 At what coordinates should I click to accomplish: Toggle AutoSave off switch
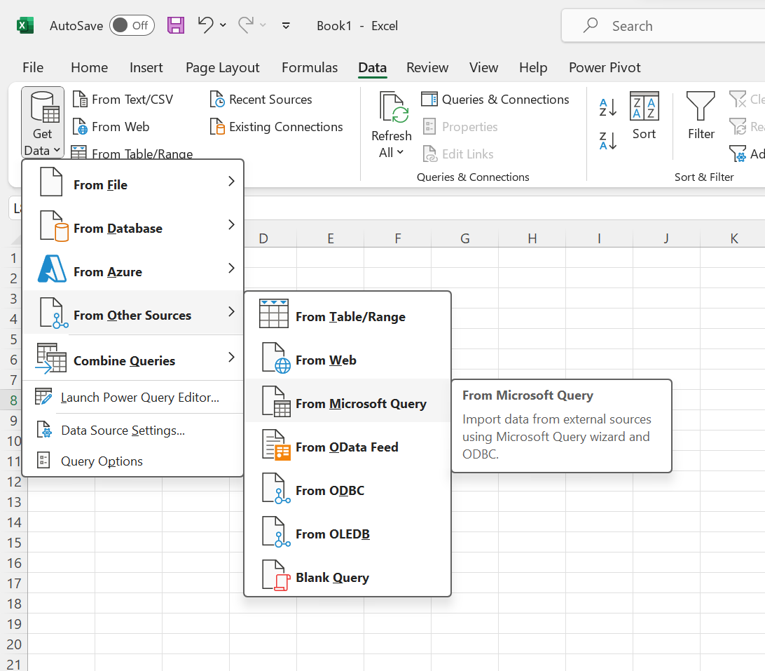132,25
